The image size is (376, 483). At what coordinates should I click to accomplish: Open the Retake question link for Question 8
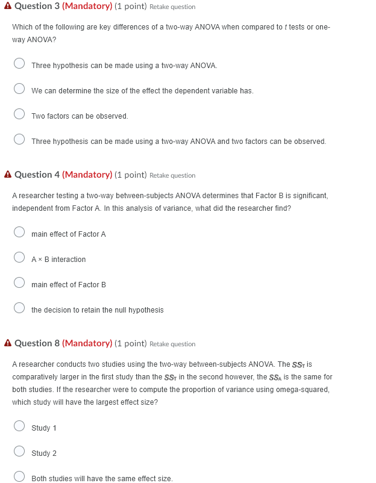pyautogui.click(x=173, y=344)
